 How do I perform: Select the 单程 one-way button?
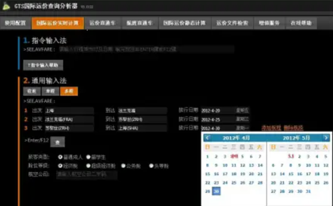pos(50,91)
